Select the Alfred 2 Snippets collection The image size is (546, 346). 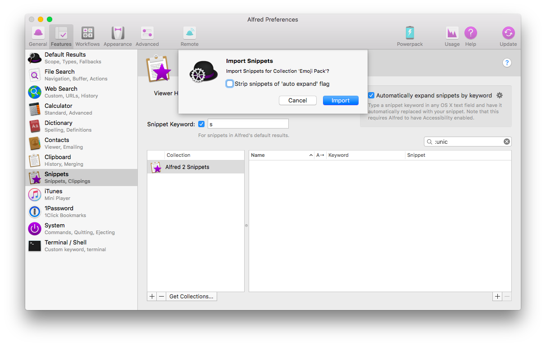click(x=196, y=167)
